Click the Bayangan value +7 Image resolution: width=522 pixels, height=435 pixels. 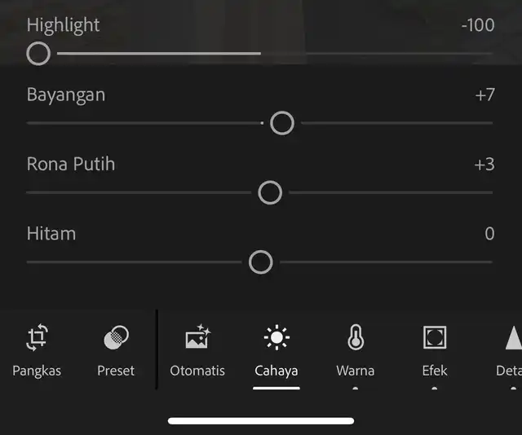[x=484, y=95]
